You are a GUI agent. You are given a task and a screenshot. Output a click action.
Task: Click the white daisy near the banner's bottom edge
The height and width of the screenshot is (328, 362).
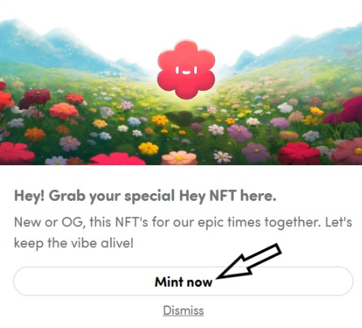coord(223,157)
